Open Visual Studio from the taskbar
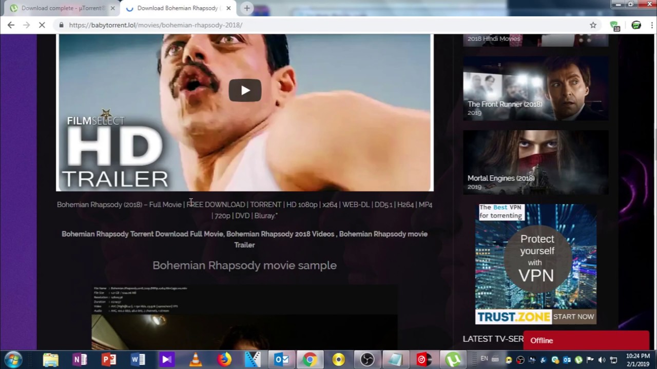The width and height of the screenshot is (657, 369). [167, 360]
